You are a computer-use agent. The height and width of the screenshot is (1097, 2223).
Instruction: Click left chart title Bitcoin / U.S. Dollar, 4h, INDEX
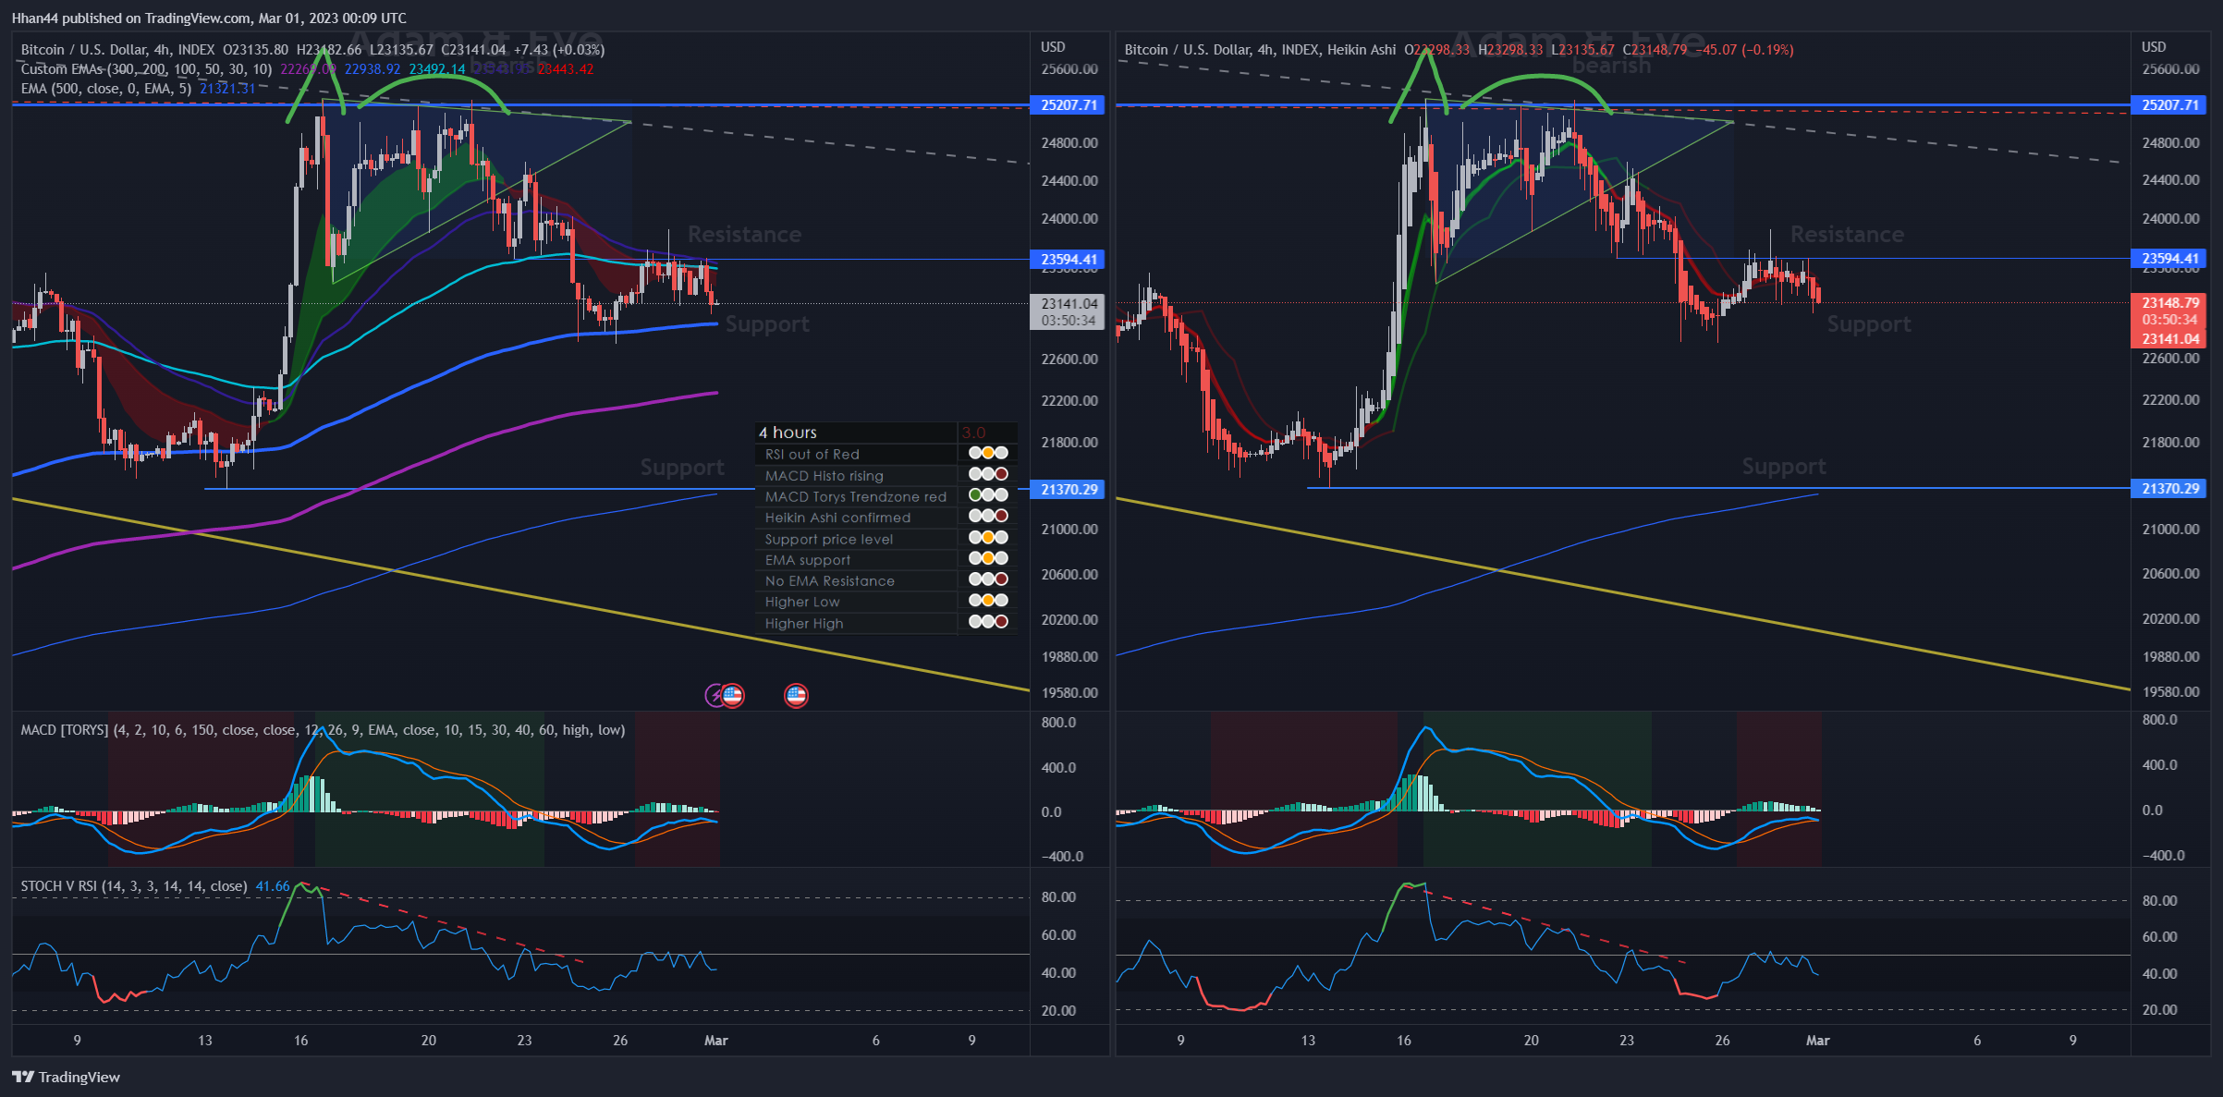coord(117,49)
